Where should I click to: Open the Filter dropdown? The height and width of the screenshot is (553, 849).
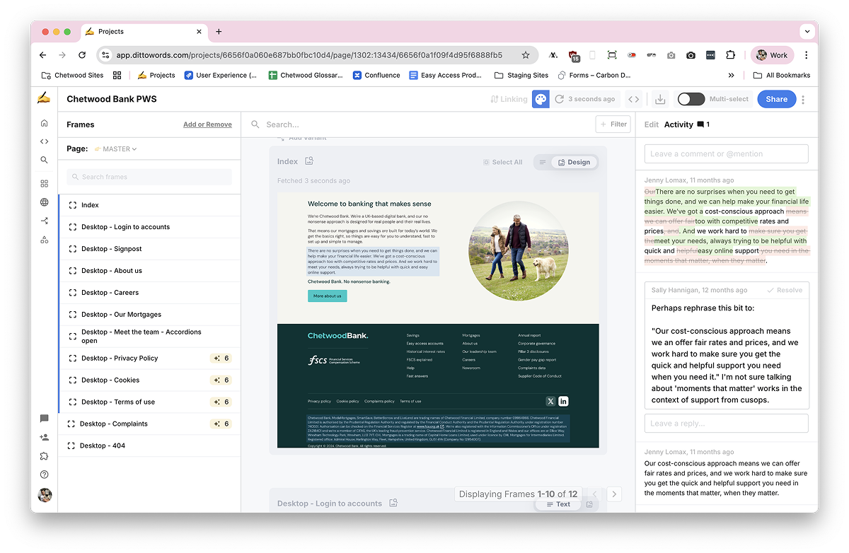pyautogui.click(x=613, y=124)
